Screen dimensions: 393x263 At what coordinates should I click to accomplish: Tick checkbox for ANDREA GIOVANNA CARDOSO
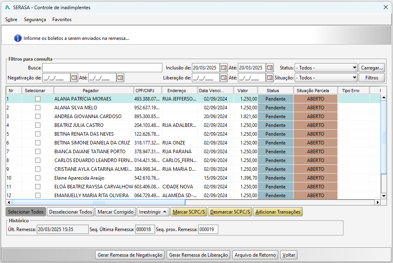(x=38, y=117)
